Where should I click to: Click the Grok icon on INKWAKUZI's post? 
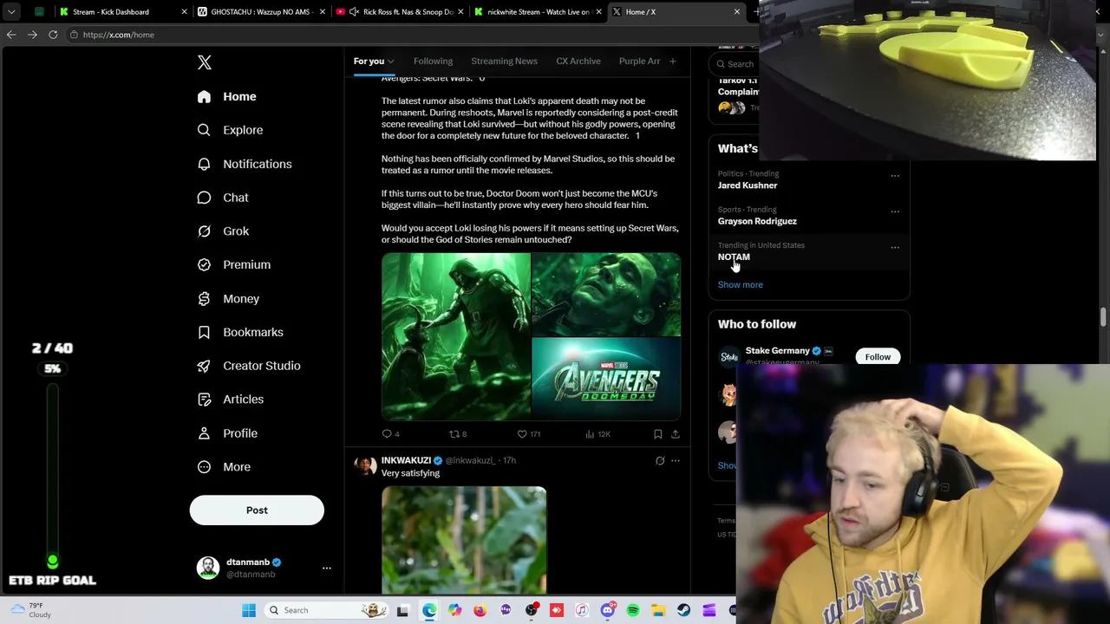(660, 461)
